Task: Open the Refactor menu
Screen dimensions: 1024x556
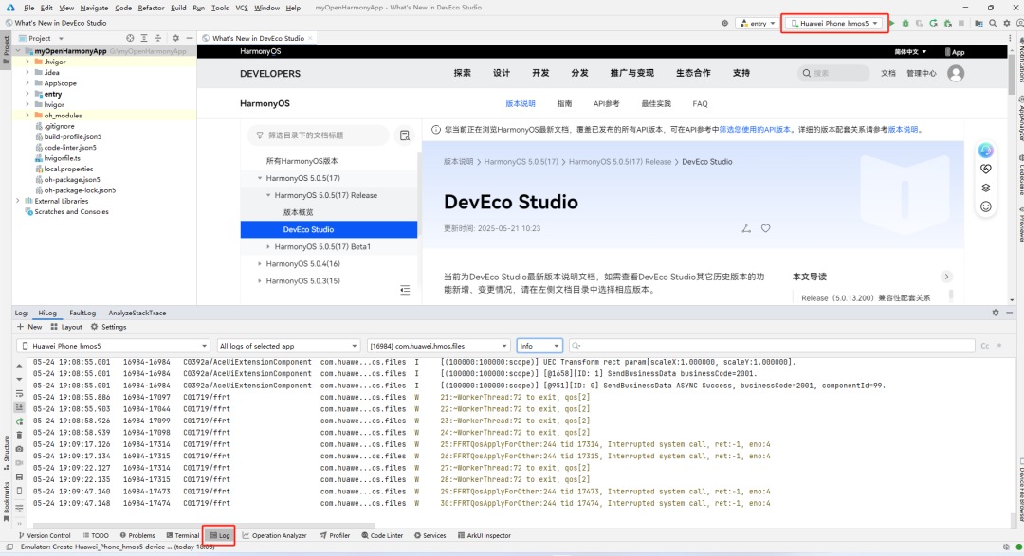Action: point(151,8)
